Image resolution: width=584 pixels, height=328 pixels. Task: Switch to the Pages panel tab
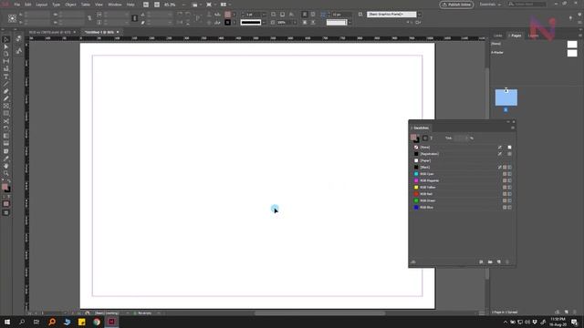(x=516, y=36)
